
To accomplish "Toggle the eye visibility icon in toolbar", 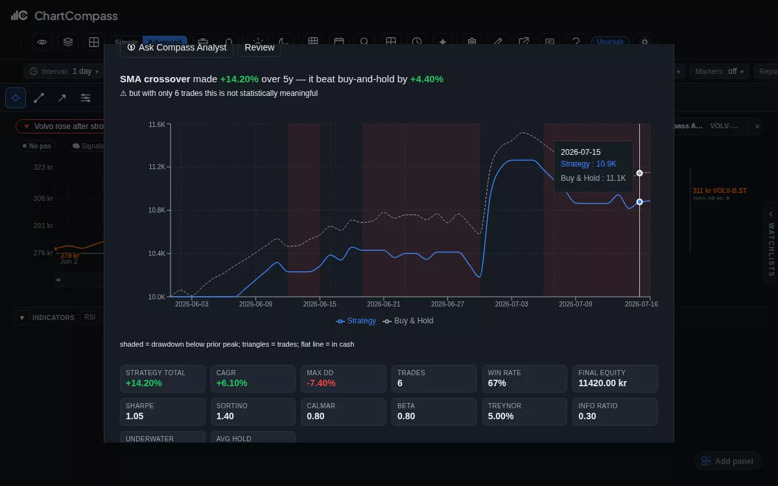I will pos(42,42).
